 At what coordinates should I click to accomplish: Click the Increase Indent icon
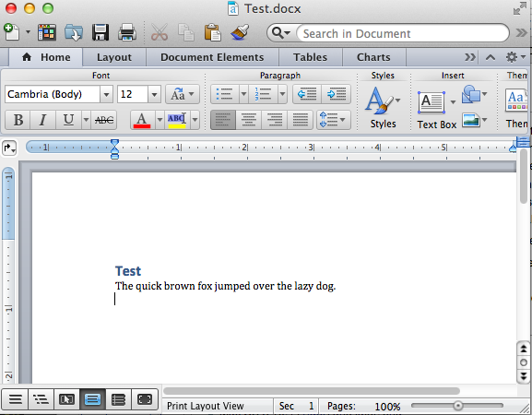point(337,94)
